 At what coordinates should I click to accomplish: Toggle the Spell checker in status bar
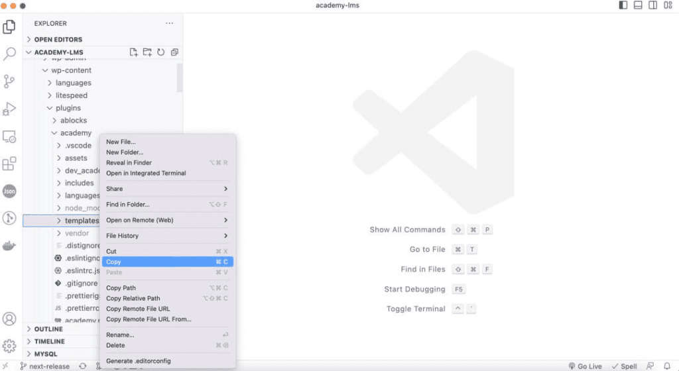pos(624,366)
